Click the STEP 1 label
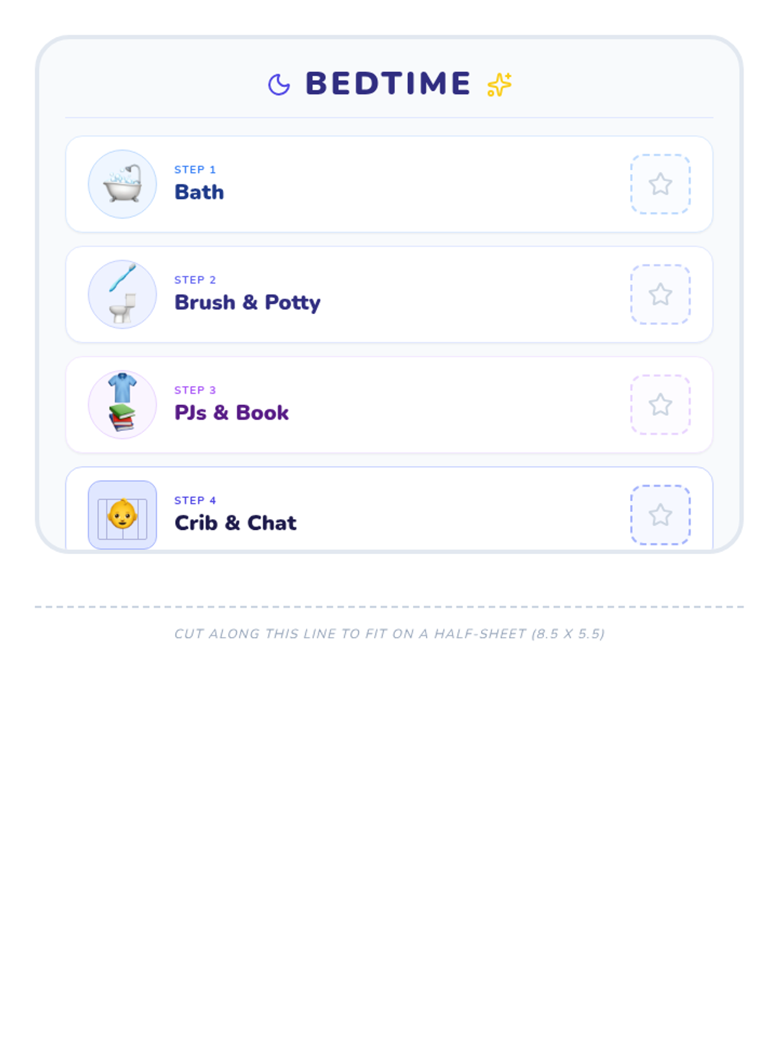This screenshot has height=1038, width=778. pyautogui.click(x=195, y=169)
